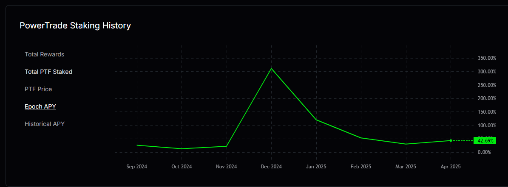Click the 100.00% y-axis label

point(487,126)
